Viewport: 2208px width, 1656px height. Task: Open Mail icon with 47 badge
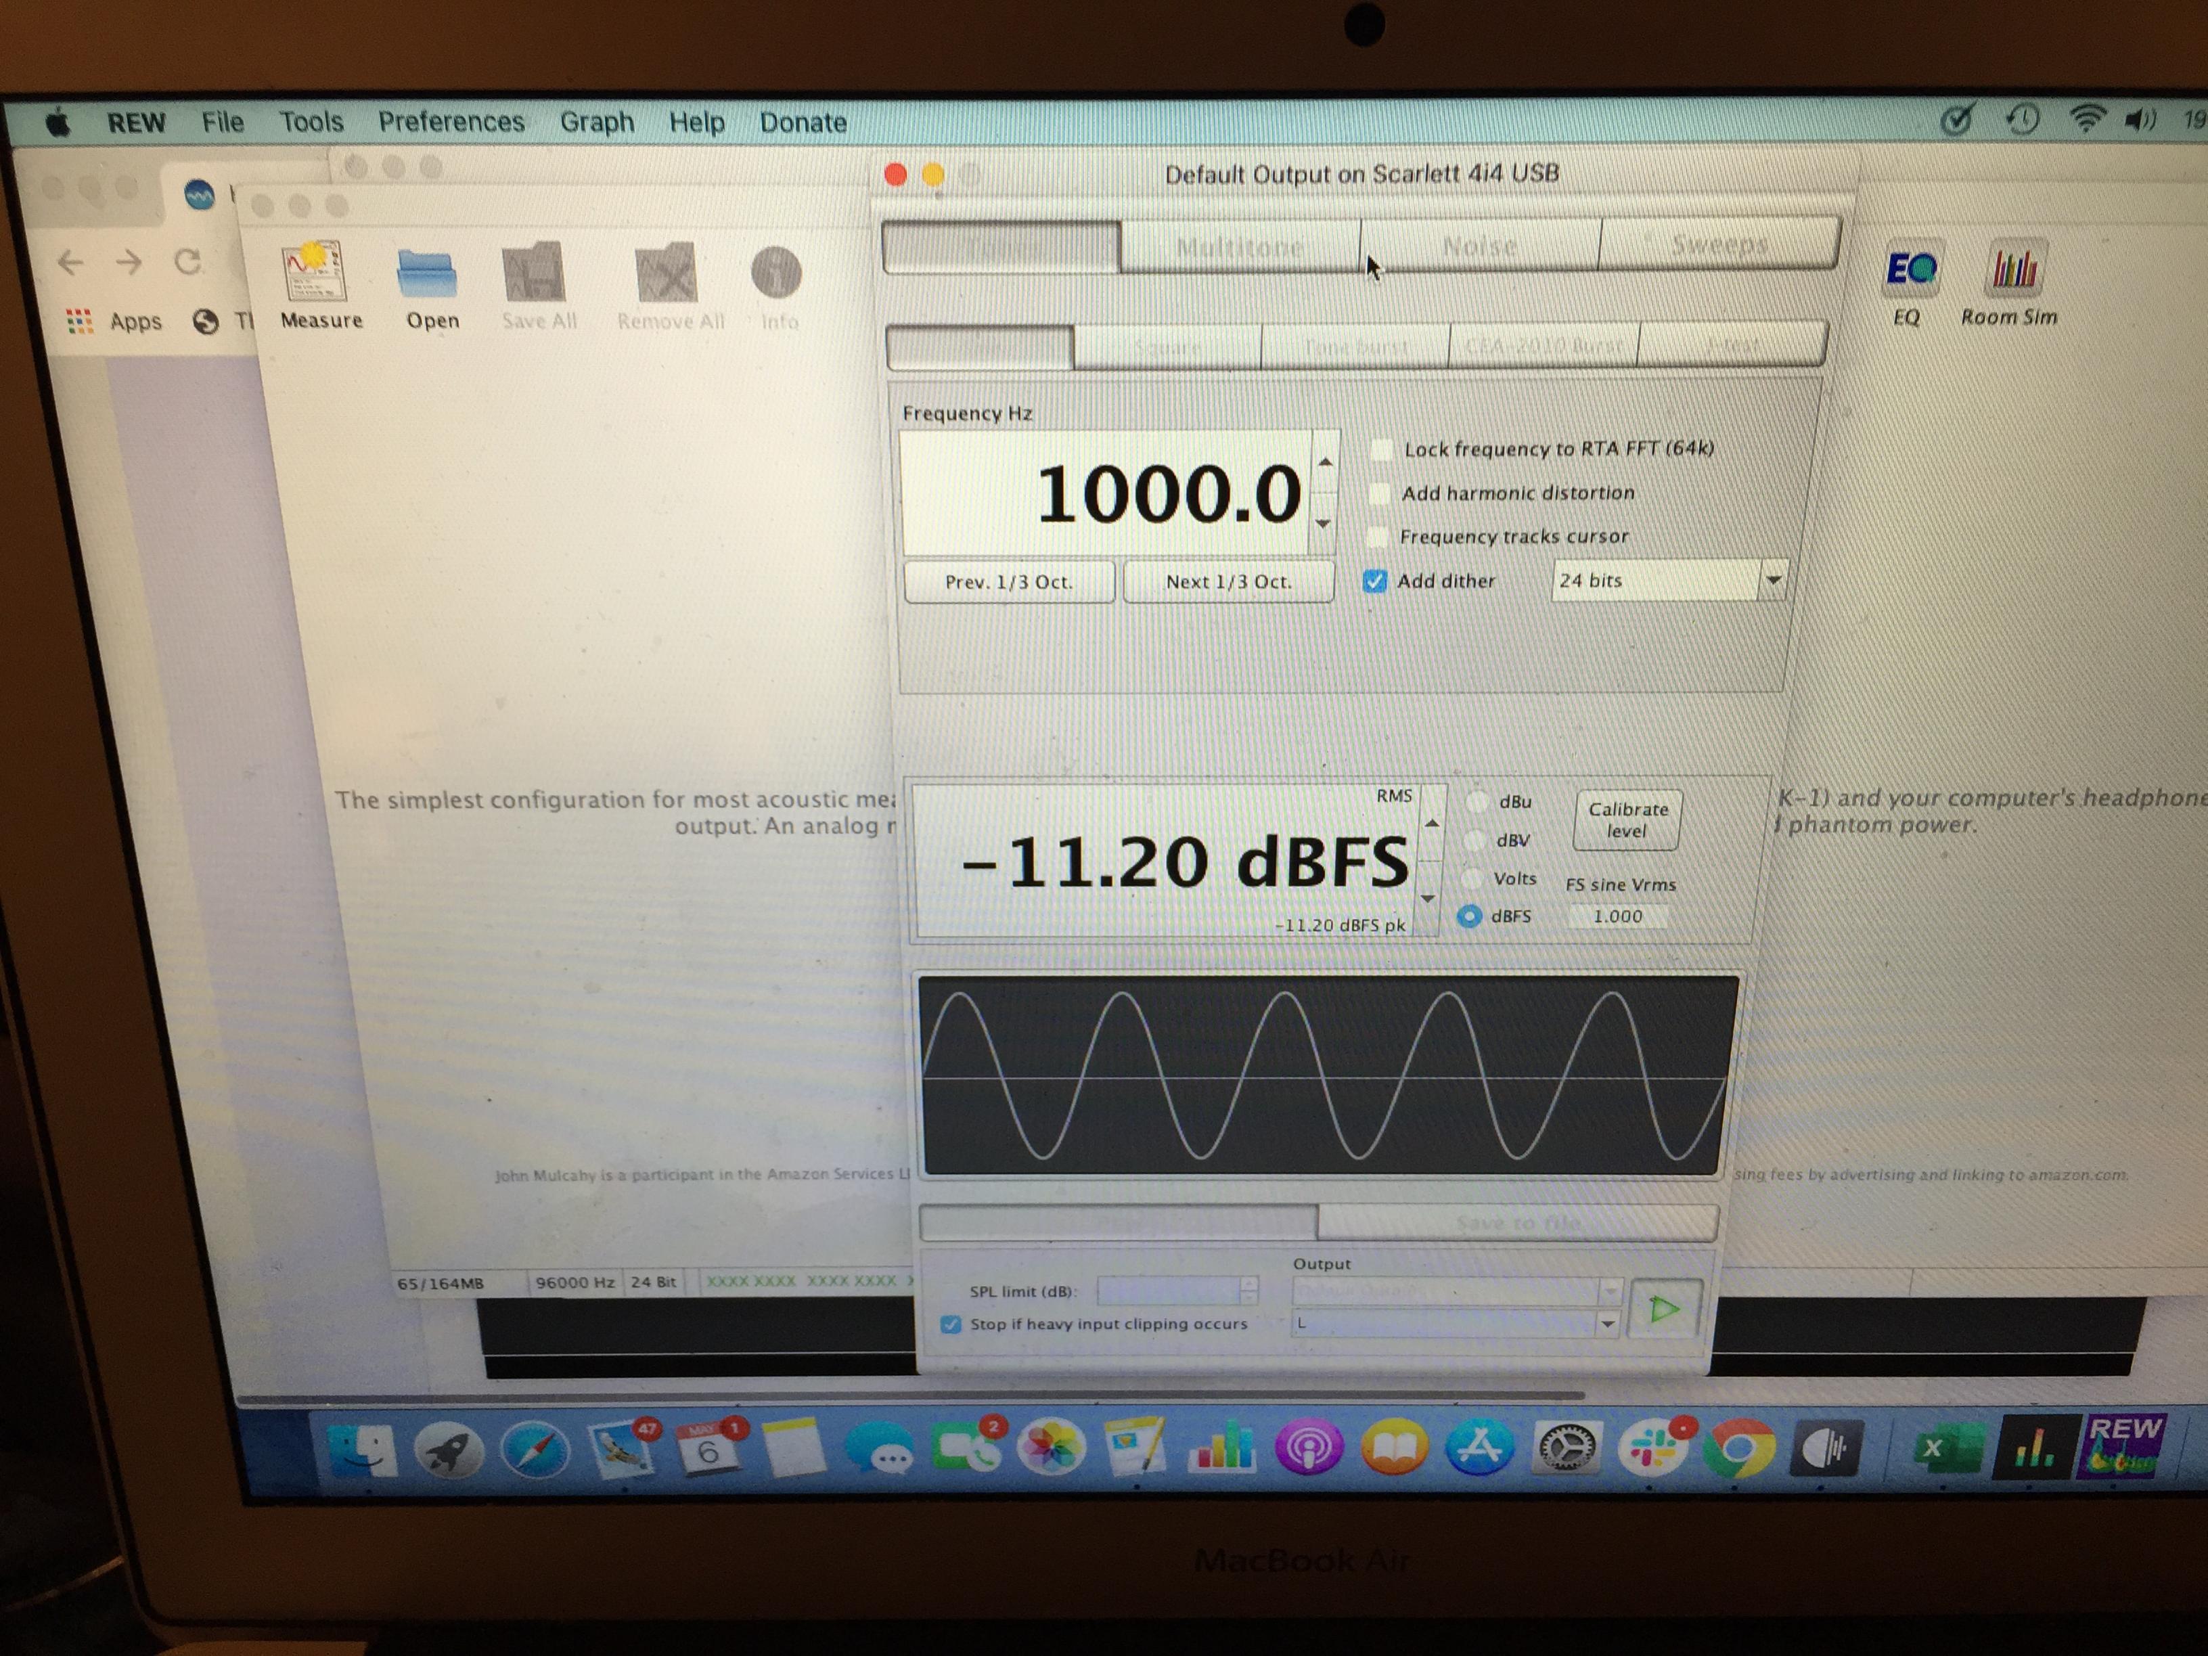(x=621, y=1450)
